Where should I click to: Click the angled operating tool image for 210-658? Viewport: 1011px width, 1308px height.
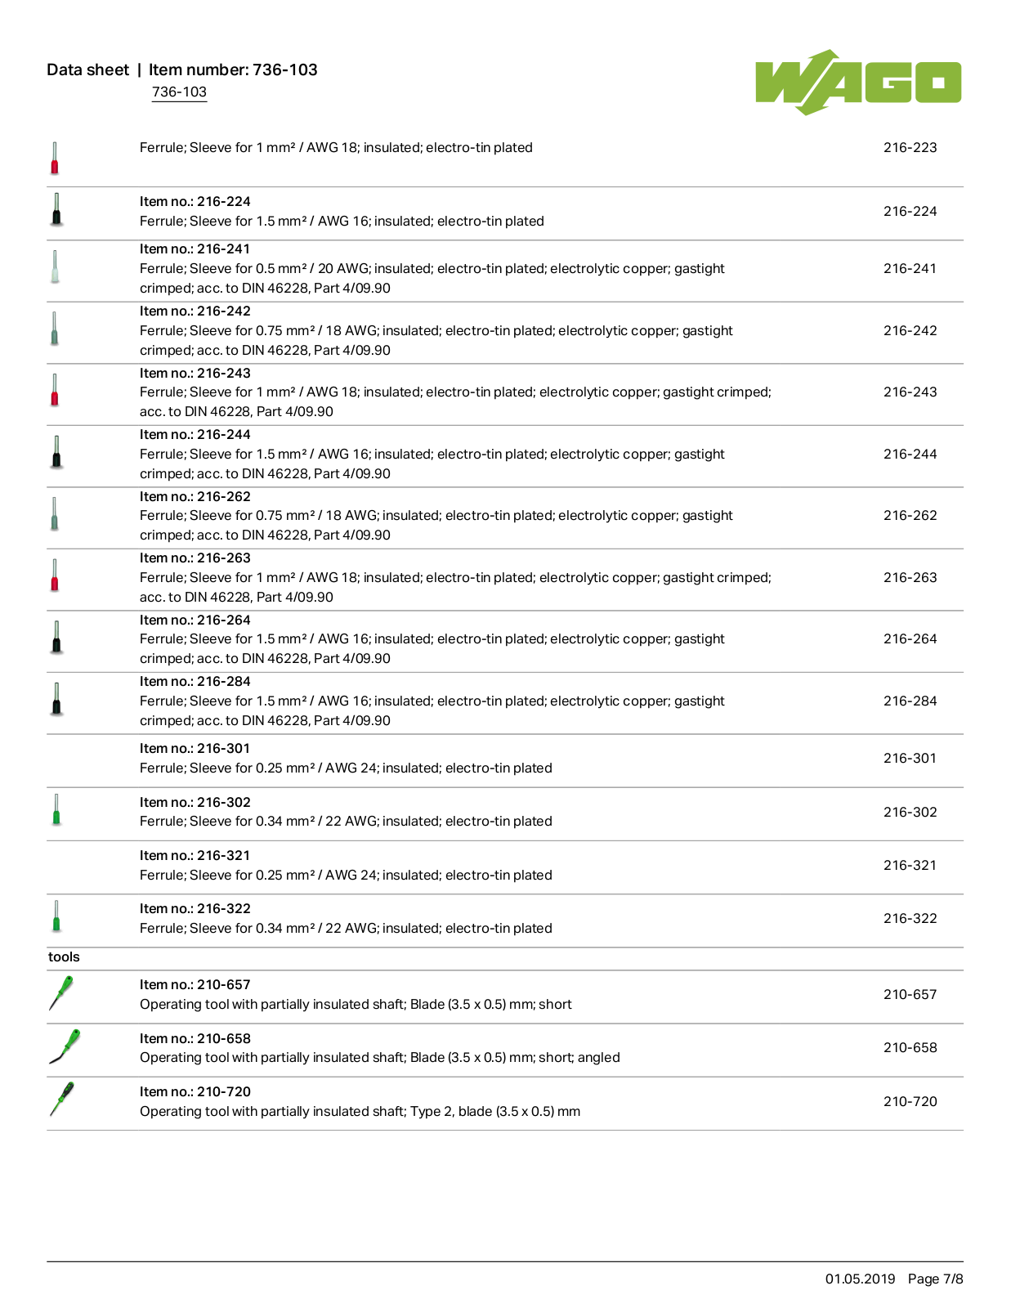64,1047
